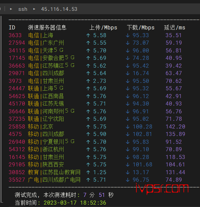Screen dimensions: 200x207
Task: Click server ID 54625
Action: pos(17,96)
